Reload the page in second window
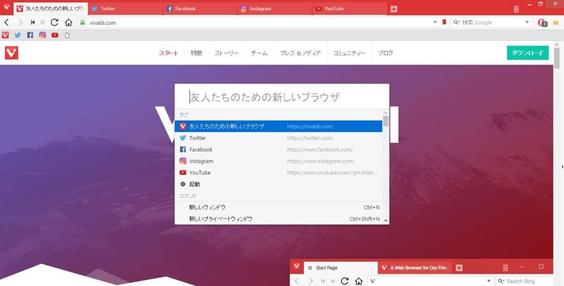The height and width of the screenshot is (286, 564). (x=345, y=281)
